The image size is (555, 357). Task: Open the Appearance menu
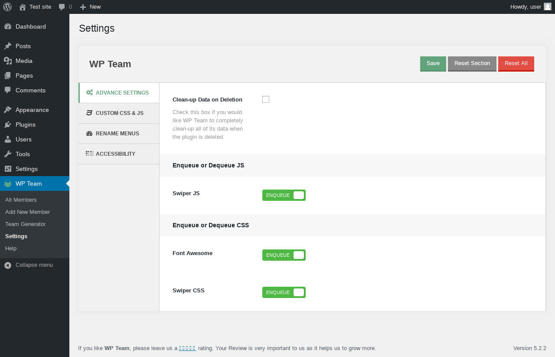35,110
